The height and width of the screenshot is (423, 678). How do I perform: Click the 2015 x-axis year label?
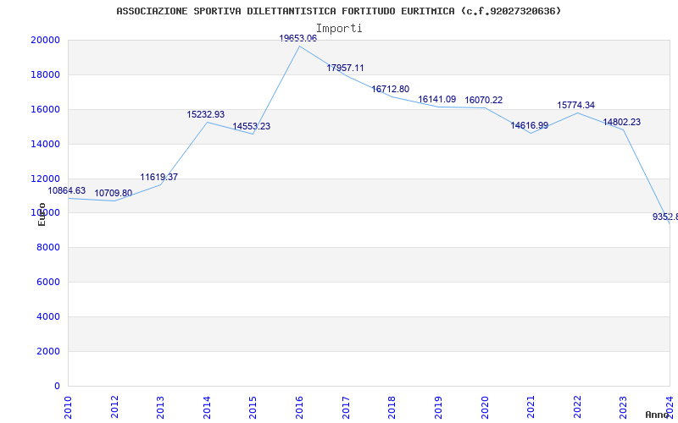(253, 407)
